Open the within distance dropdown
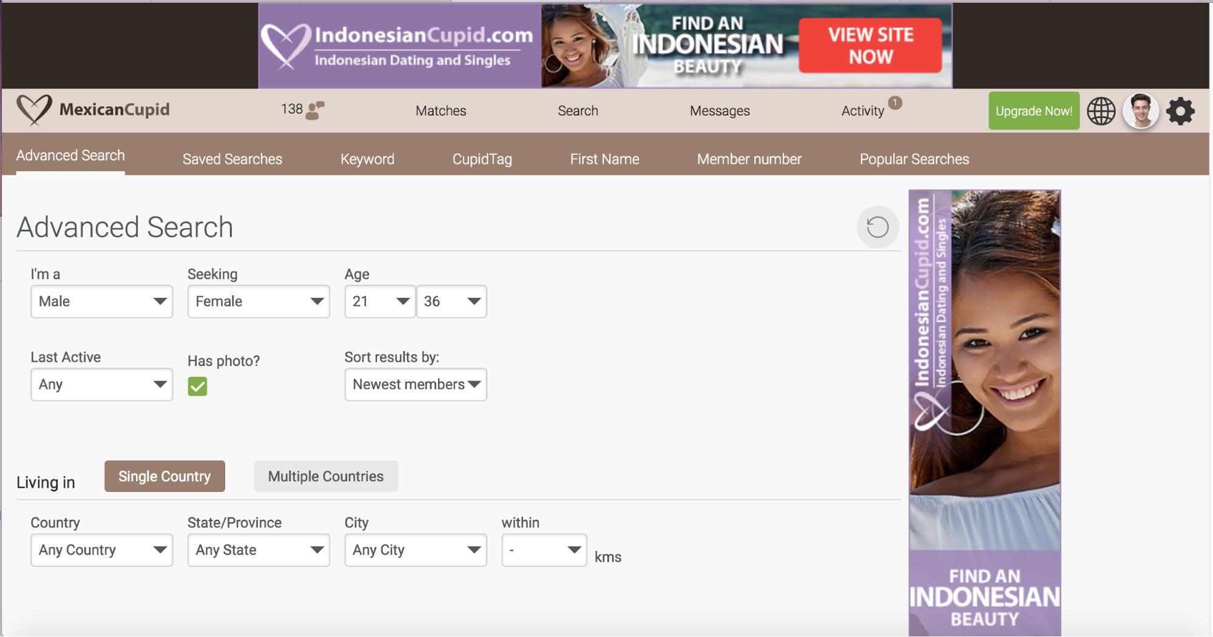The height and width of the screenshot is (637, 1213). [544, 550]
